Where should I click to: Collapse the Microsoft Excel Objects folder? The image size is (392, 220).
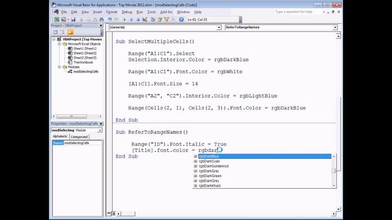[x=59, y=44]
